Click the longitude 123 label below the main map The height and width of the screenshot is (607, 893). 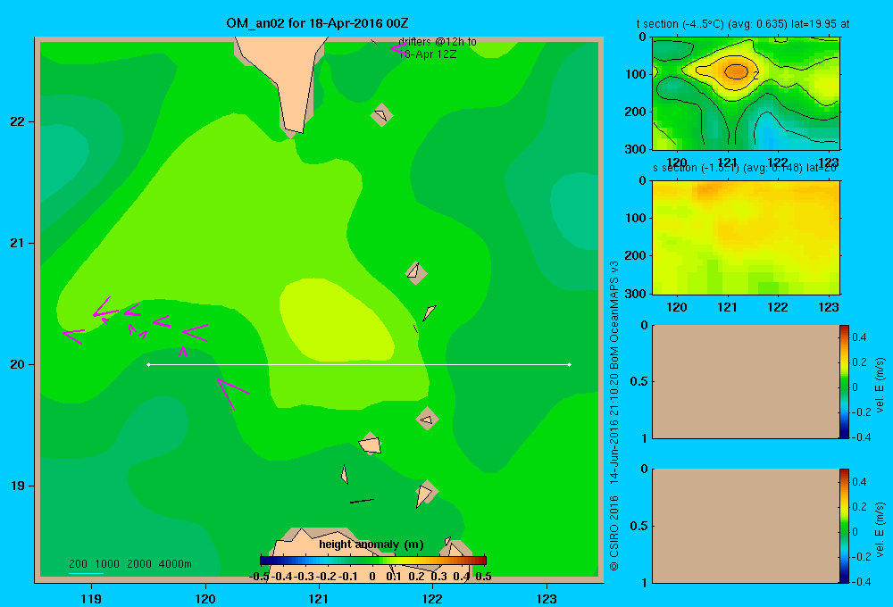(547, 599)
